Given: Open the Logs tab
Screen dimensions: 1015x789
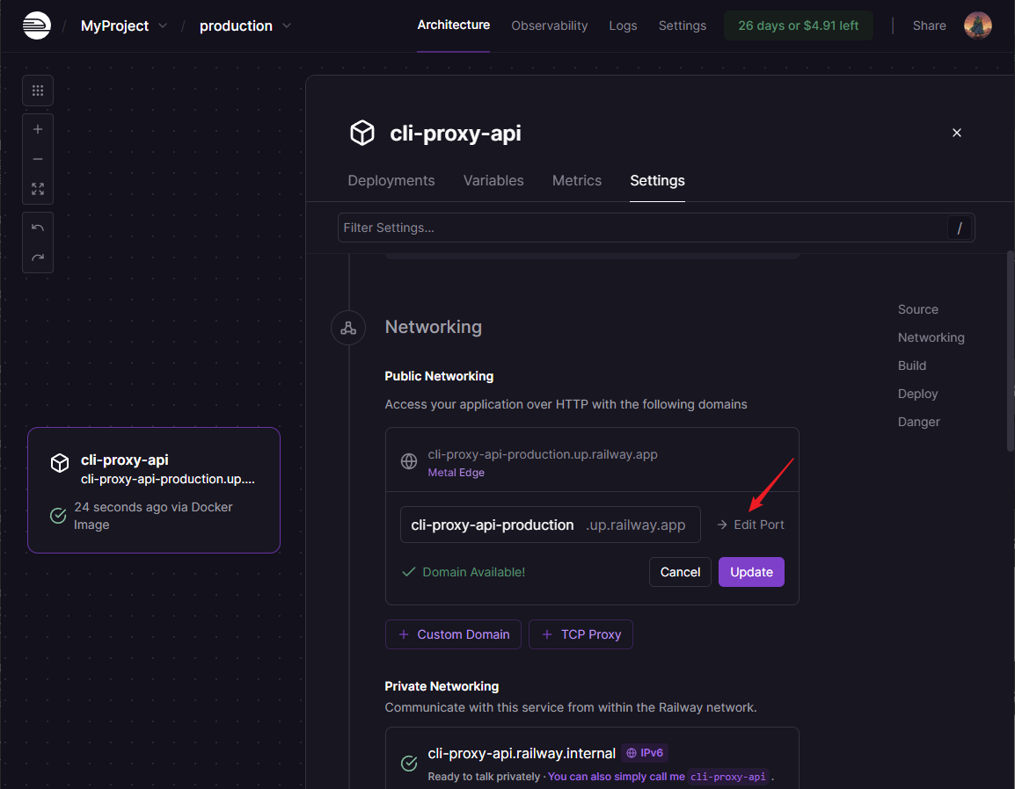Looking at the screenshot, I should pos(623,25).
